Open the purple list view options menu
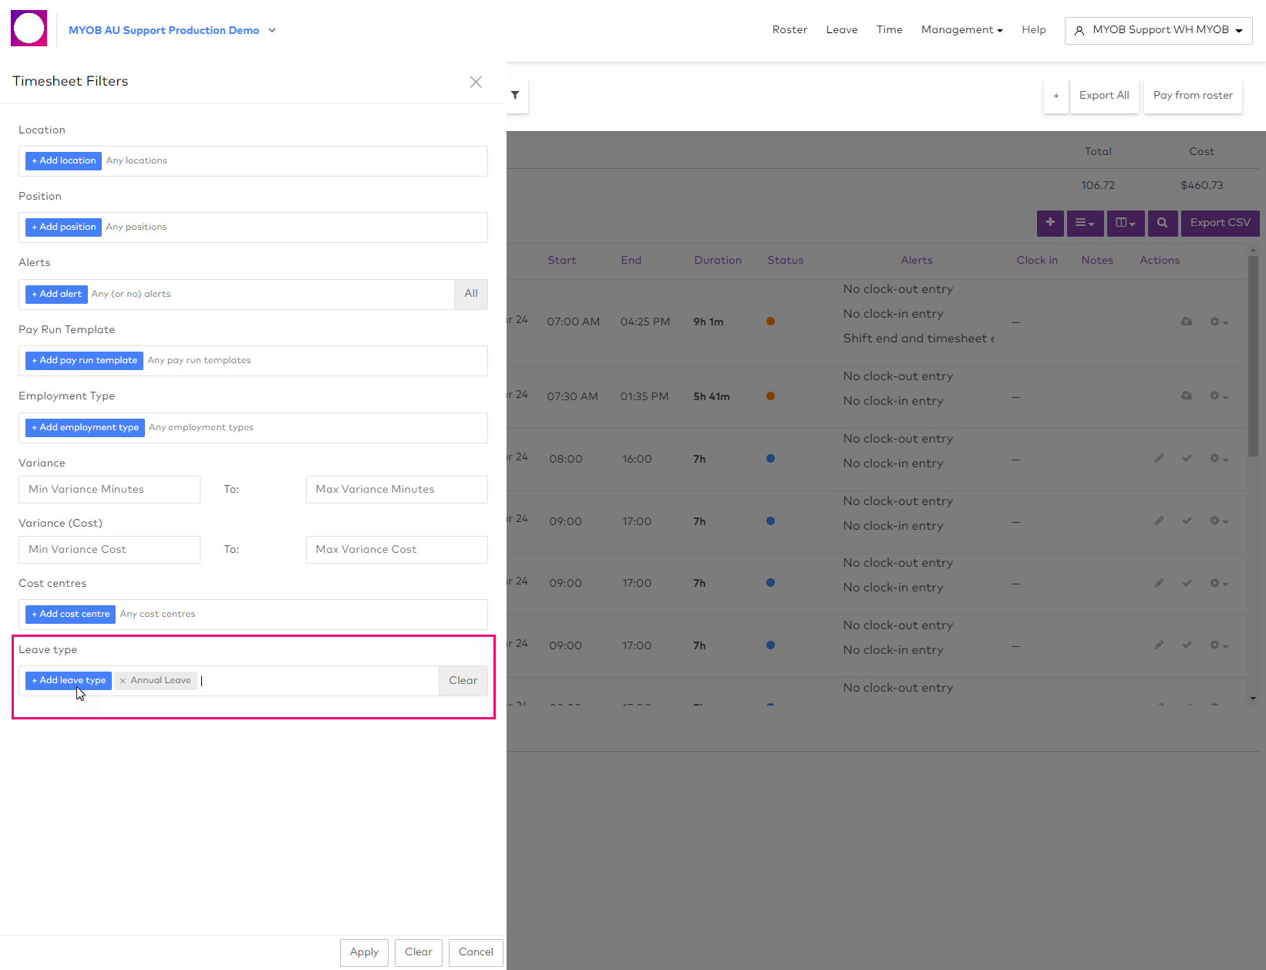Viewport: 1266px width, 970px height. pyautogui.click(x=1085, y=223)
